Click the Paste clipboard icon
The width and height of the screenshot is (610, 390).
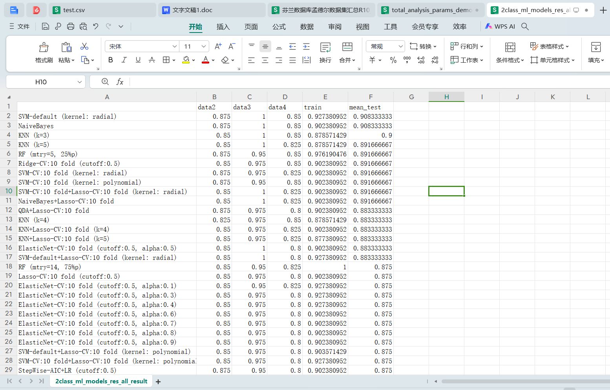pos(66,47)
